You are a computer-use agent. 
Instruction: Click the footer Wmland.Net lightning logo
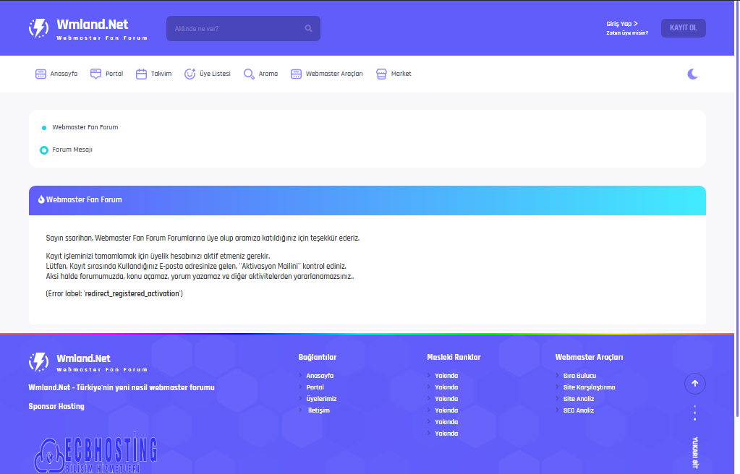coord(38,362)
